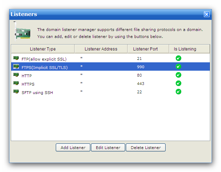Image resolution: width=221 pixels, height=172 pixels.
Task: Sort by Is Listening column header
Action: click(x=189, y=49)
